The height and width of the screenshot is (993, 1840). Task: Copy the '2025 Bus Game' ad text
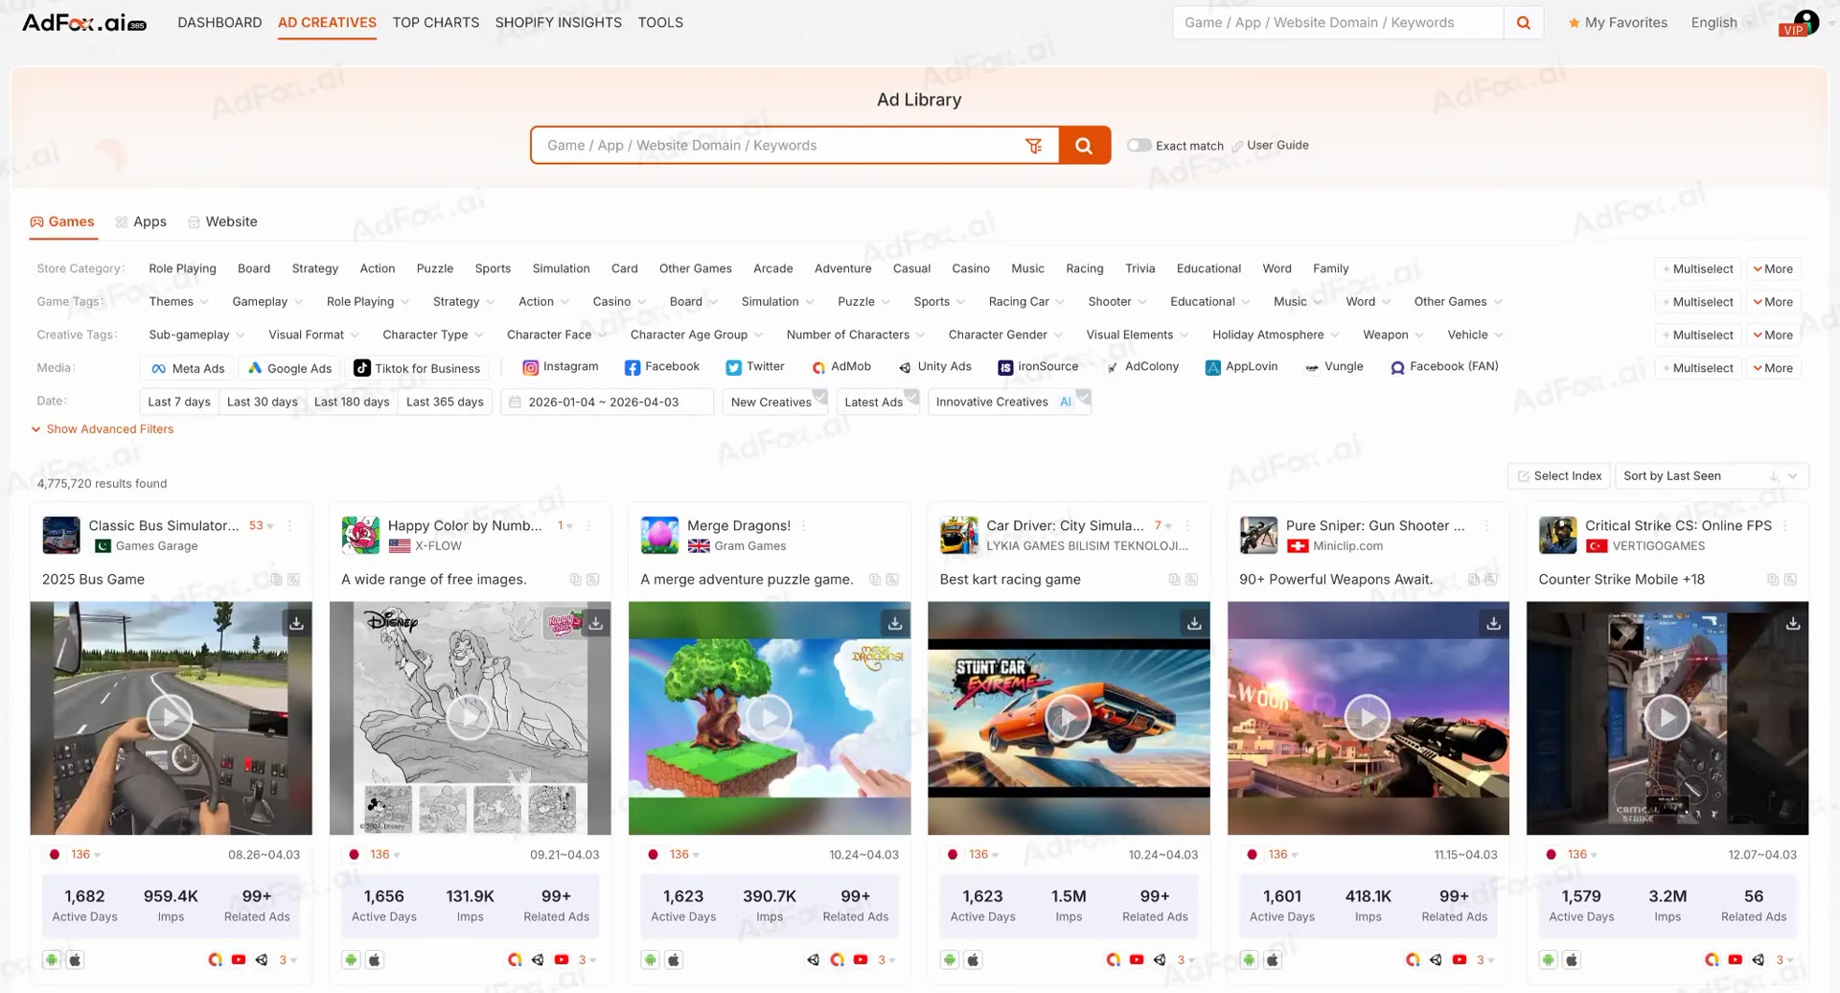276,580
